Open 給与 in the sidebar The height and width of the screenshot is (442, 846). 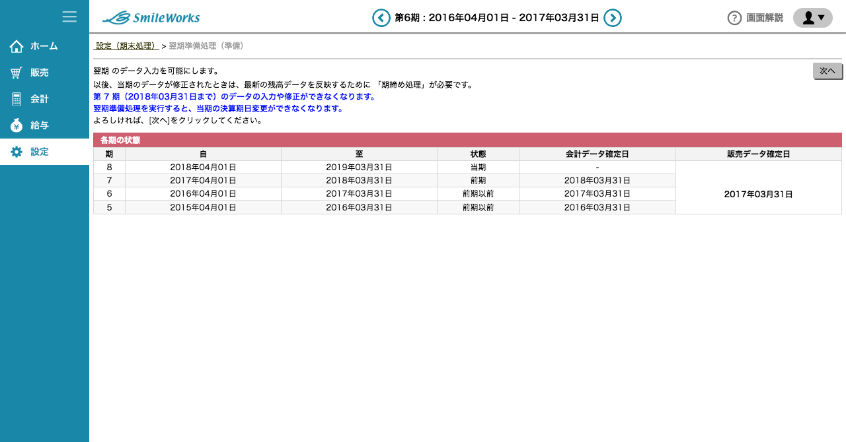pos(44,125)
